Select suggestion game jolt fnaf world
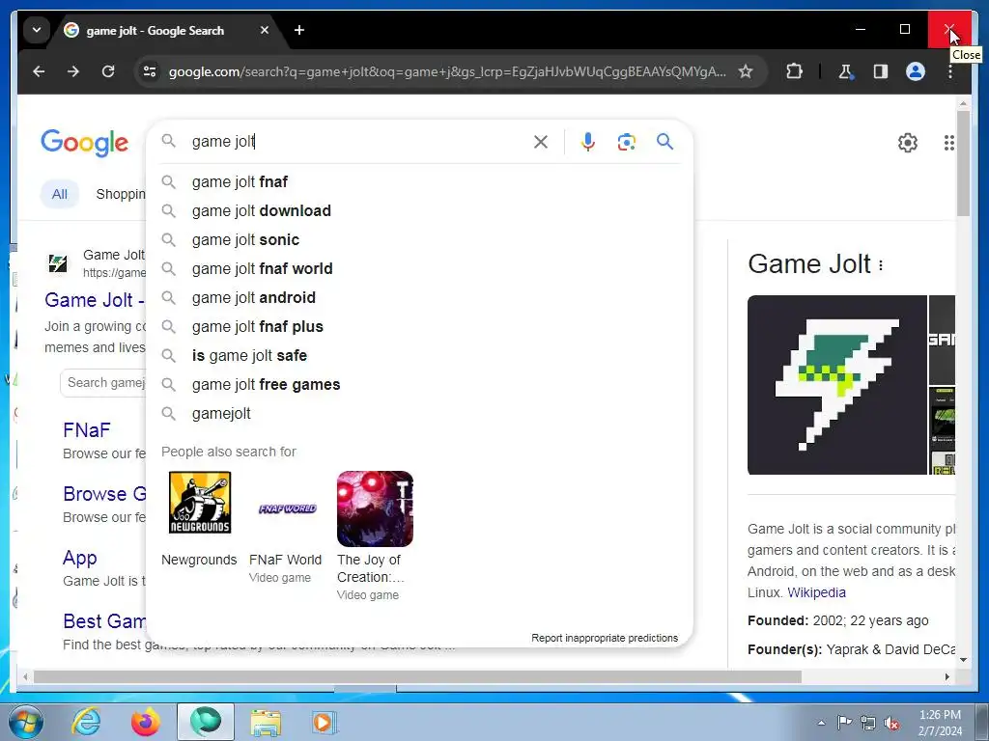 pyautogui.click(x=419, y=269)
